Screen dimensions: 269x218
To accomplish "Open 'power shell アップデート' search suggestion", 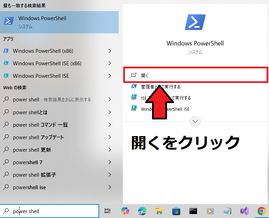I will coord(38,137).
